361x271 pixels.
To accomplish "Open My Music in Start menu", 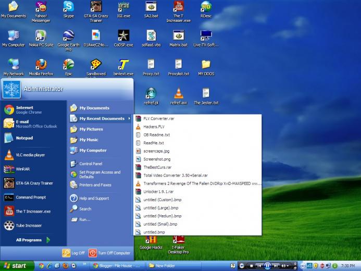I will pos(100,140).
